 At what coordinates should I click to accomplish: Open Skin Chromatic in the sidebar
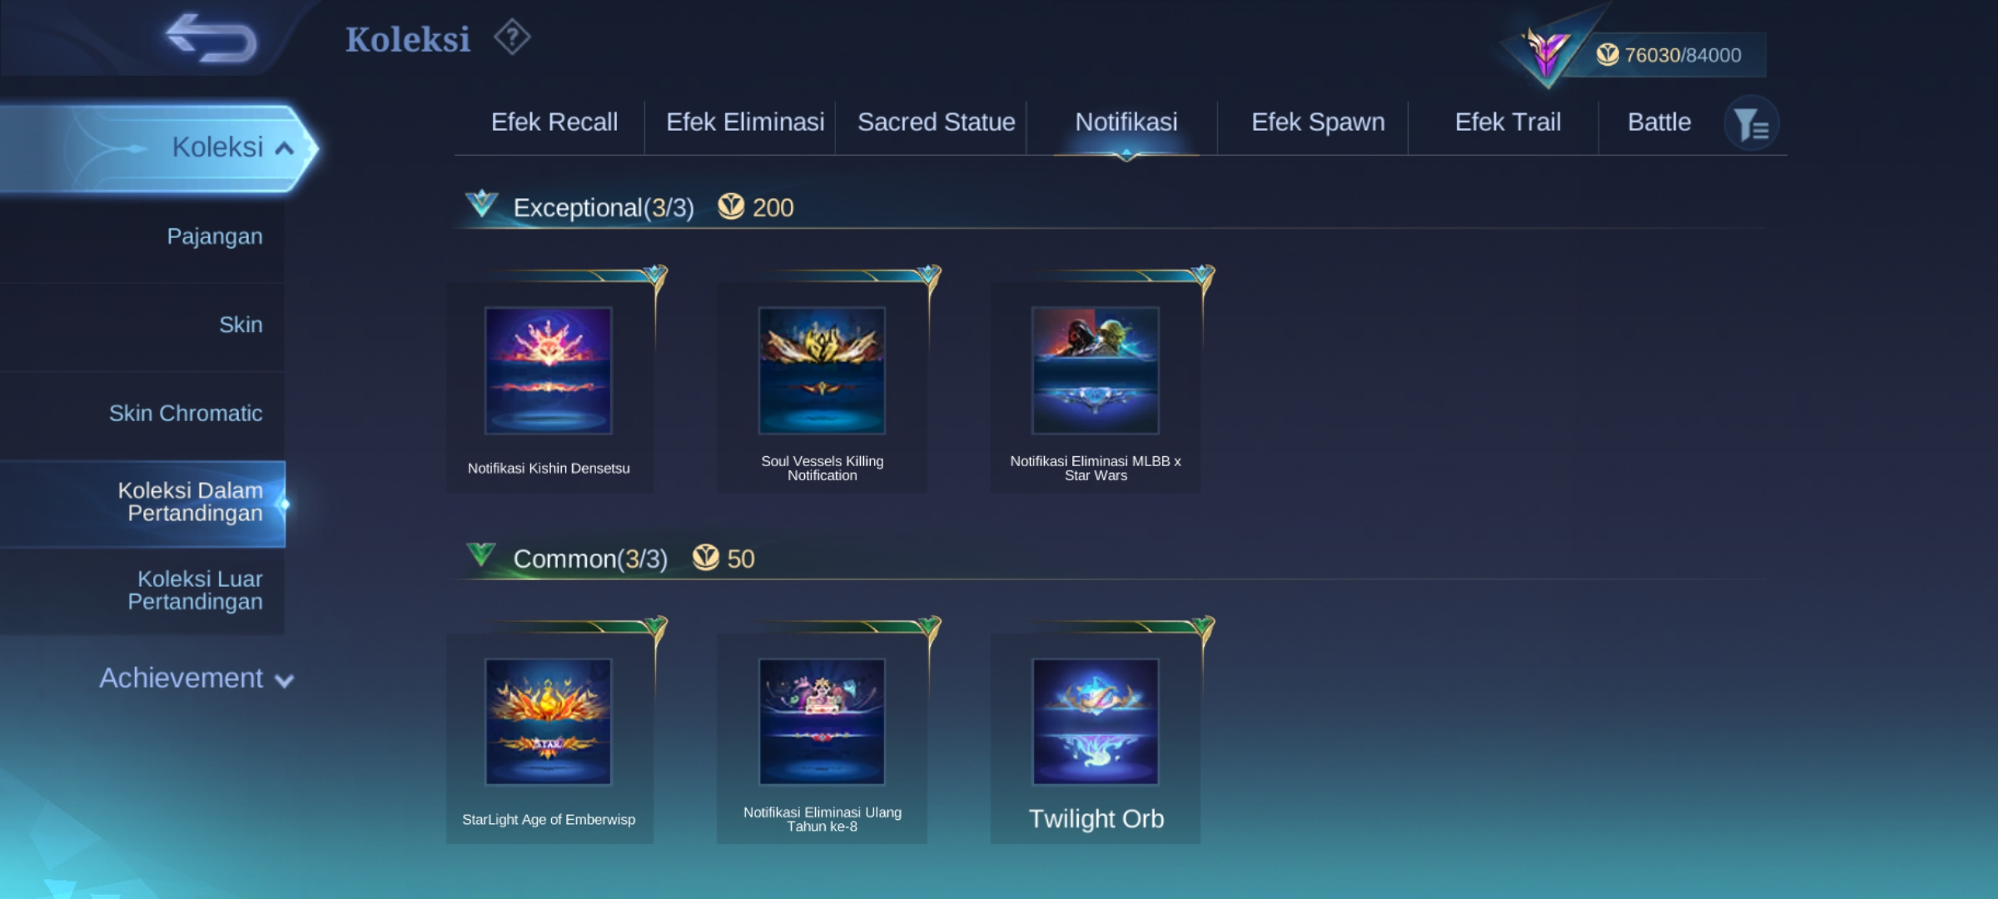point(186,414)
